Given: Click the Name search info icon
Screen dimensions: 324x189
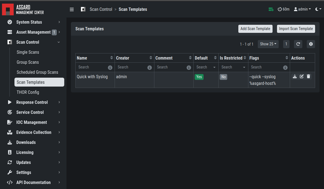Looking at the screenshot, I should point(110,68).
